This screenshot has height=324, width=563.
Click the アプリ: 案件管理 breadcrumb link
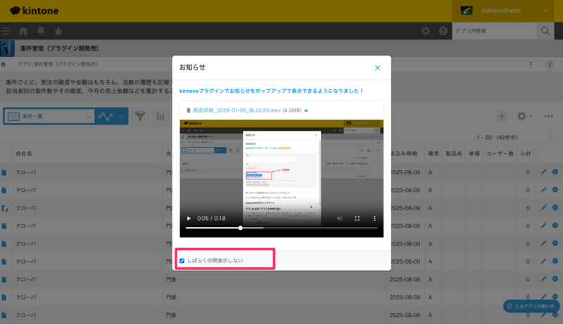coord(57,64)
